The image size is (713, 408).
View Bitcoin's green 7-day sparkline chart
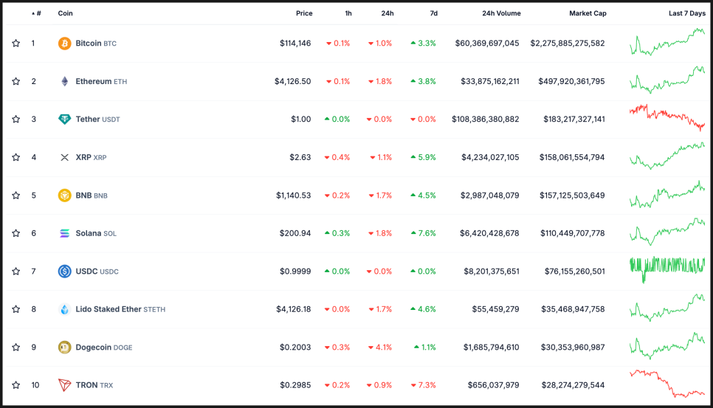tap(667, 42)
